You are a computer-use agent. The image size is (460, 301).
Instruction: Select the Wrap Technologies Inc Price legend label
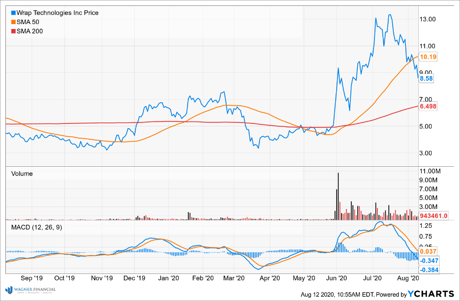[x=57, y=13]
